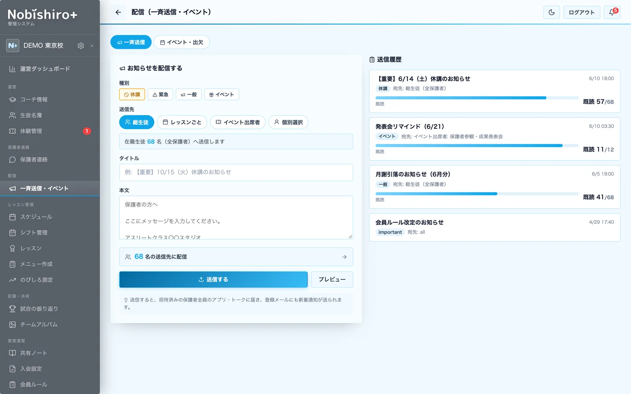Open レッスン in the sidebar
Viewport: 631px width, 394px height.
(x=50, y=248)
